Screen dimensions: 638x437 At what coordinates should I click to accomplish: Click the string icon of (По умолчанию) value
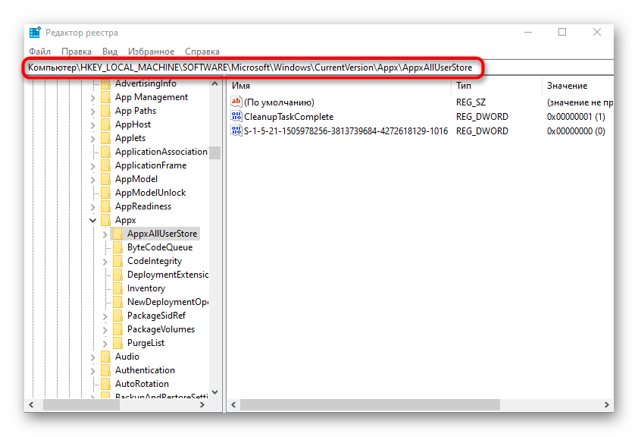pos(236,102)
